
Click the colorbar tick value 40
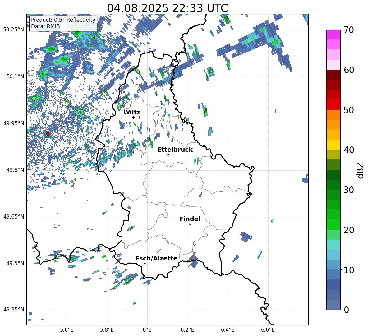tap(349, 150)
